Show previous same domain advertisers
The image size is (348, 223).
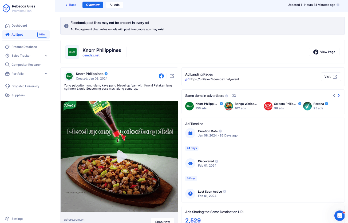point(334,96)
